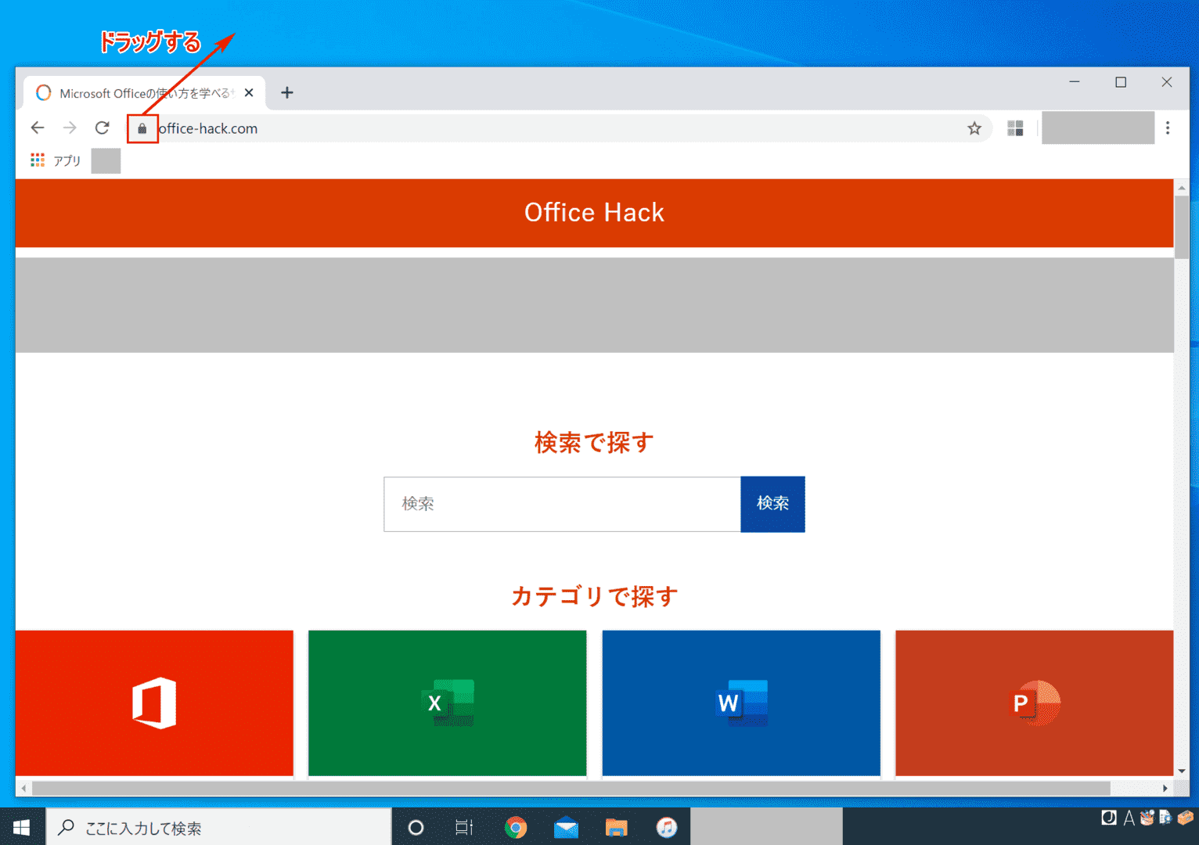Click the forward navigation arrow
This screenshot has height=845, width=1199.
[70, 128]
